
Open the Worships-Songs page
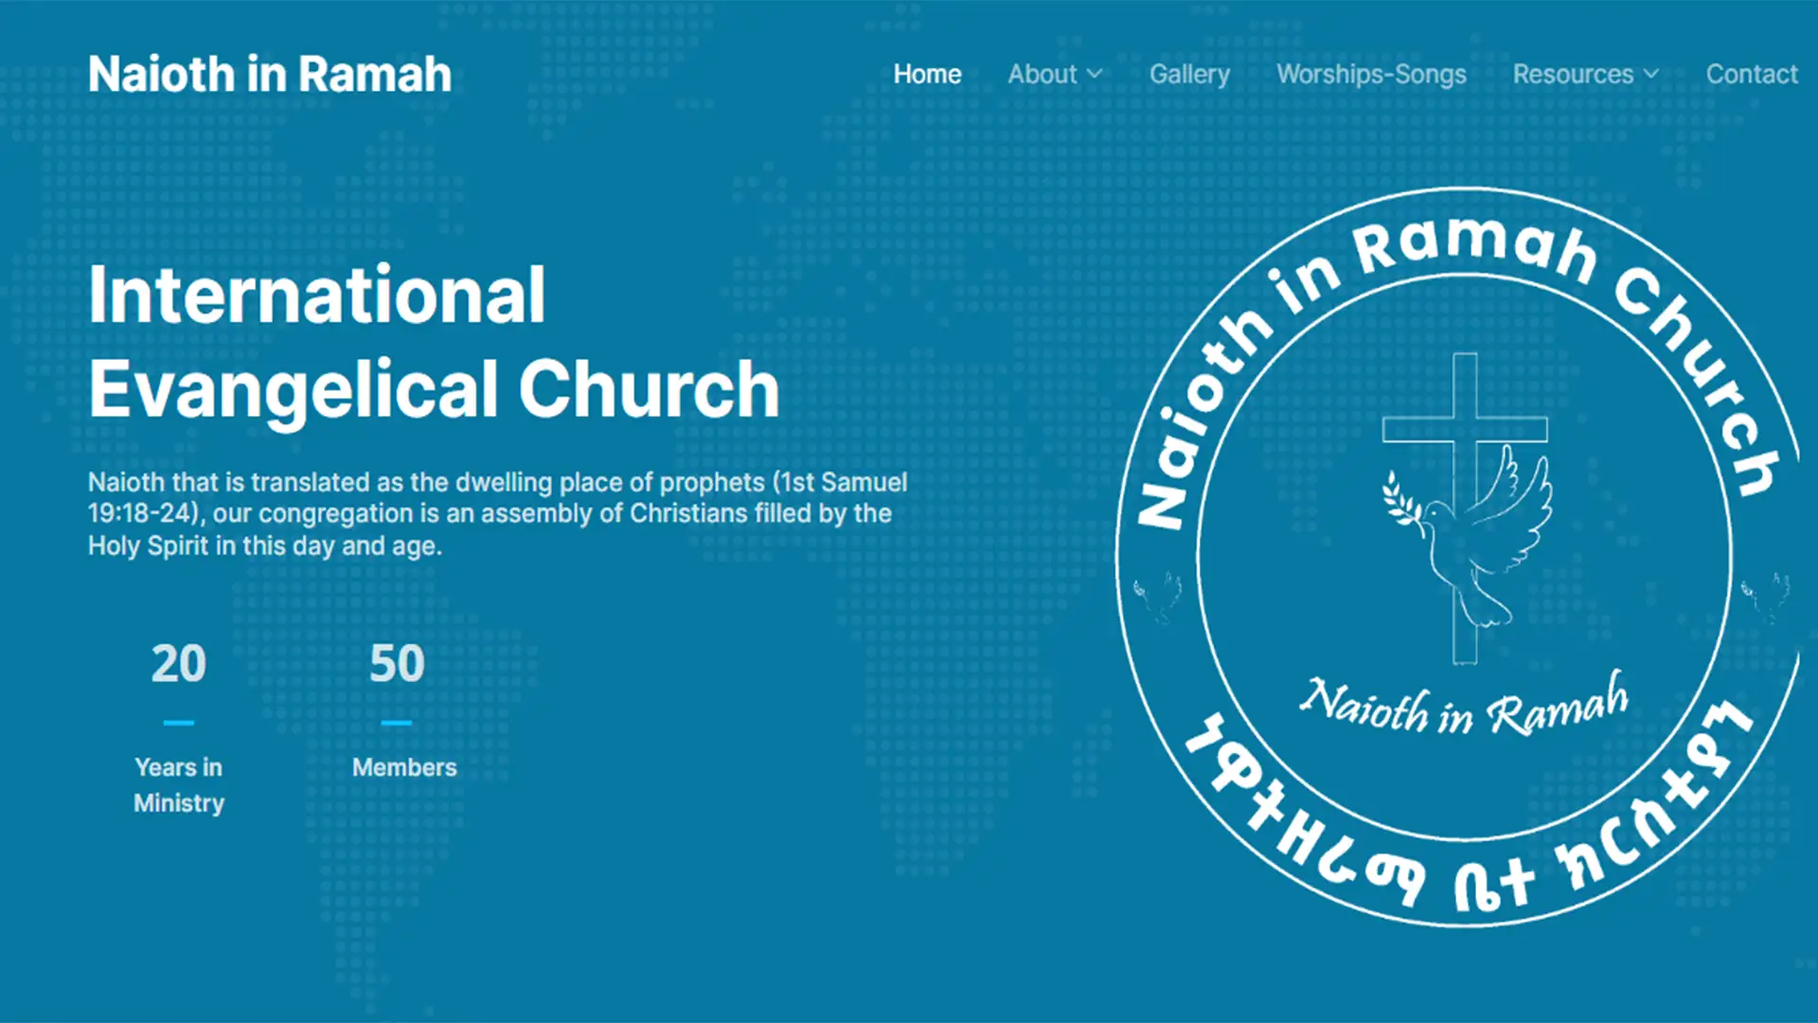click(1371, 74)
